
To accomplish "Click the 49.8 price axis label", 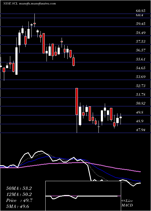I will (140, 112).
